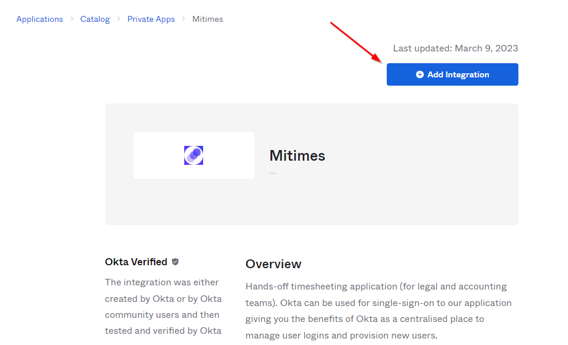
Task: Navigate to Private Apps breadcrumb
Action: pyautogui.click(x=151, y=19)
